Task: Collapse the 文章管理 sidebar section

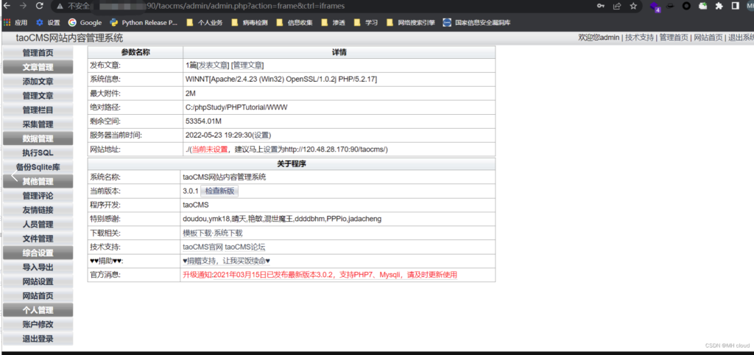Action: pyautogui.click(x=38, y=67)
